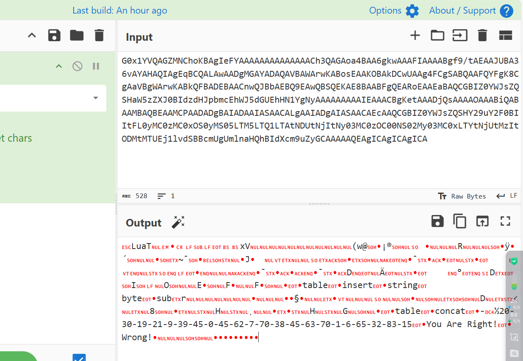Open the operation's alphabet dropdown arrow

[96, 98]
